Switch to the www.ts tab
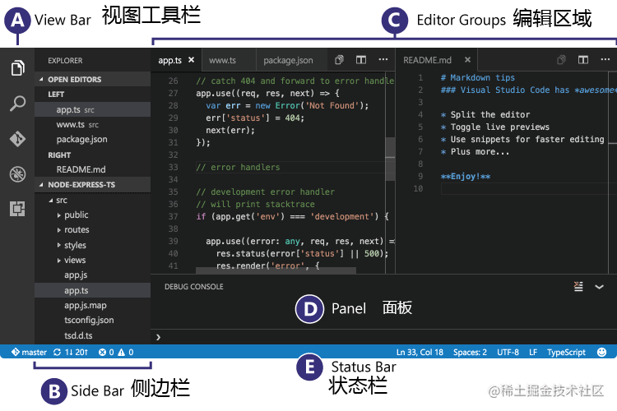Image resolution: width=617 pixels, height=411 pixels. pyautogui.click(x=222, y=60)
